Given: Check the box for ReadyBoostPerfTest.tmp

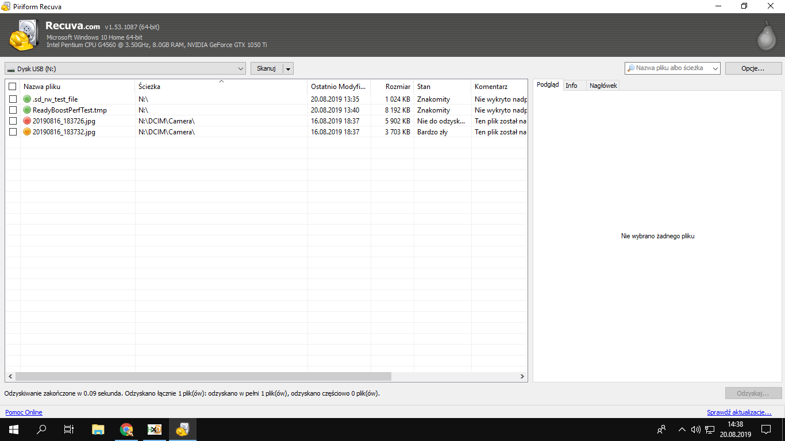Looking at the screenshot, I should [13, 110].
